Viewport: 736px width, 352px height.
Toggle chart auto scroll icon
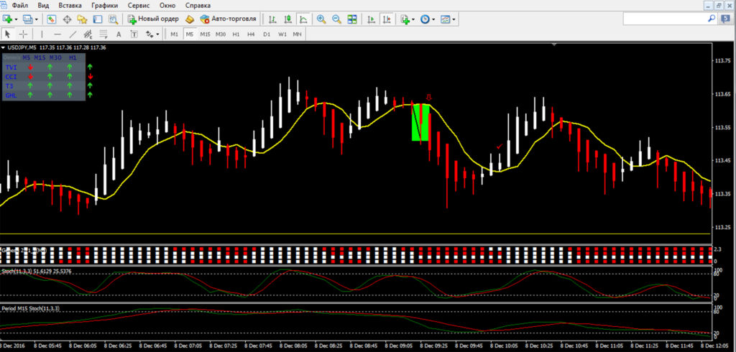coord(371,19)
